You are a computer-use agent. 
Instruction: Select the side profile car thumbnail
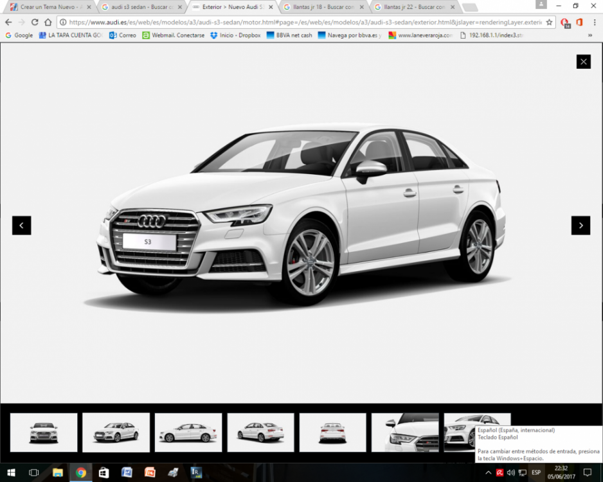188,433
